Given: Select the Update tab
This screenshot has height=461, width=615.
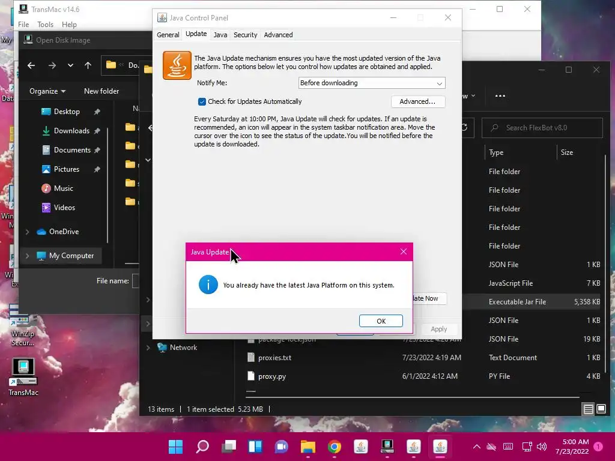Looking at the screenshot, I should [x=196, y=34].
